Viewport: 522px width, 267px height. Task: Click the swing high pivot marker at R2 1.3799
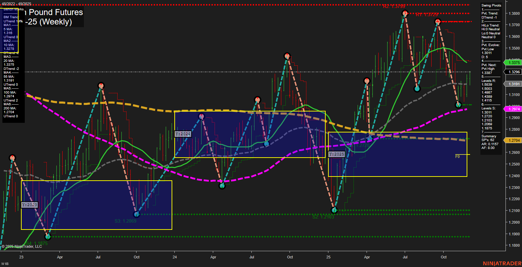(405, 13)
